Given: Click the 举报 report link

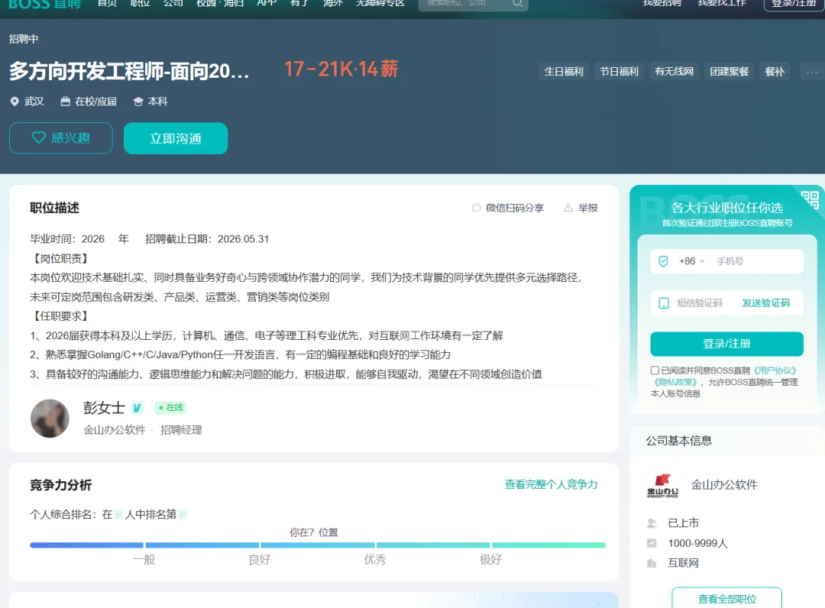Looking at the screenshot, I should pos(587,208).
